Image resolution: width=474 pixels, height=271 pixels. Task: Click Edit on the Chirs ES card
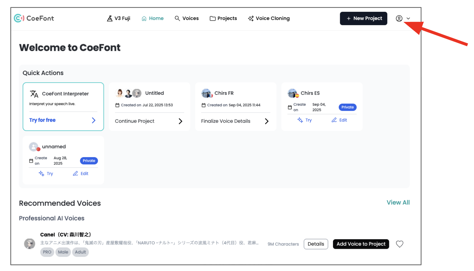click(x=343, y=120)
